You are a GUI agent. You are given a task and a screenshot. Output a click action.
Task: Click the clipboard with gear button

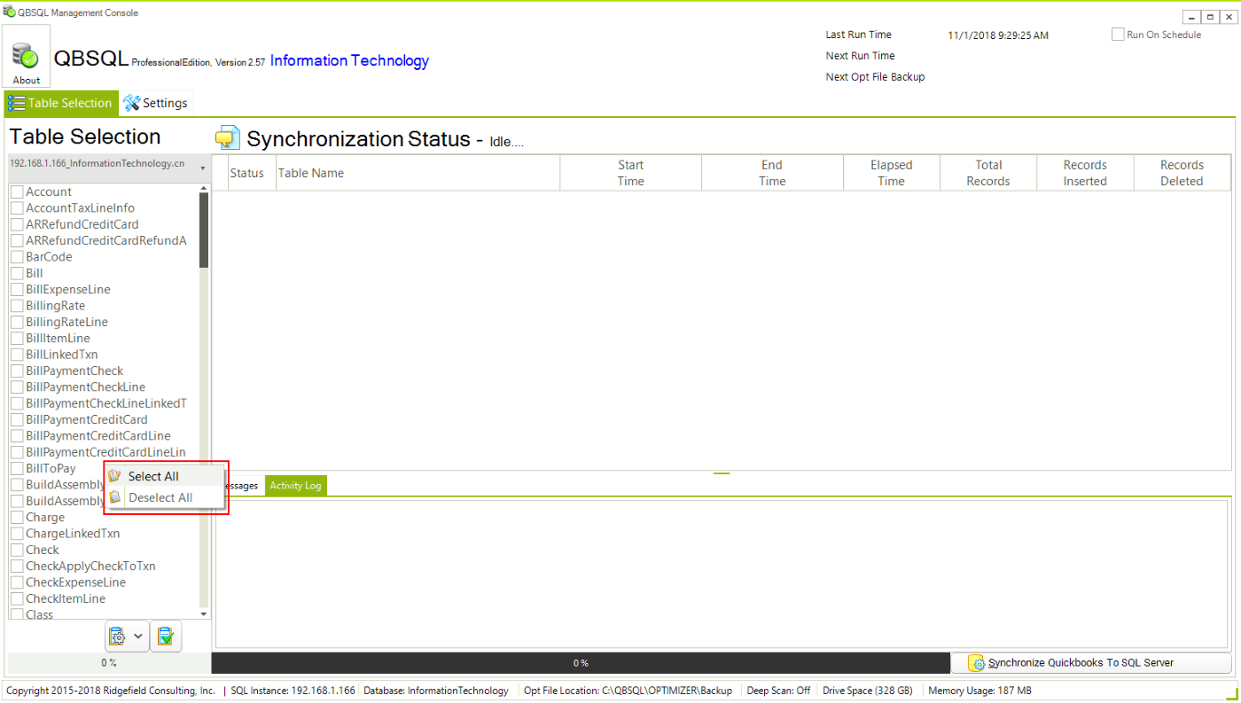point(117,636)
